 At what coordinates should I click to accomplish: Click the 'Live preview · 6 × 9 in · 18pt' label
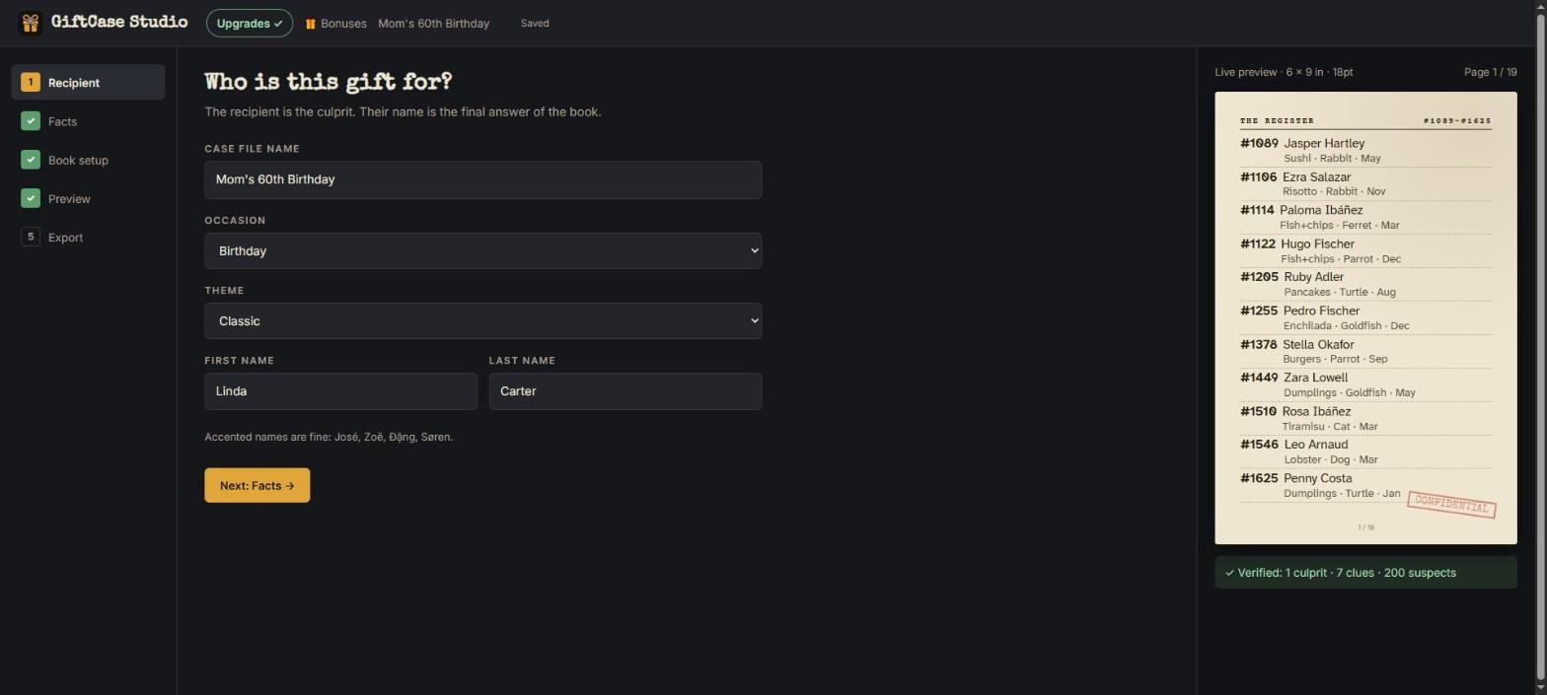1284,72
